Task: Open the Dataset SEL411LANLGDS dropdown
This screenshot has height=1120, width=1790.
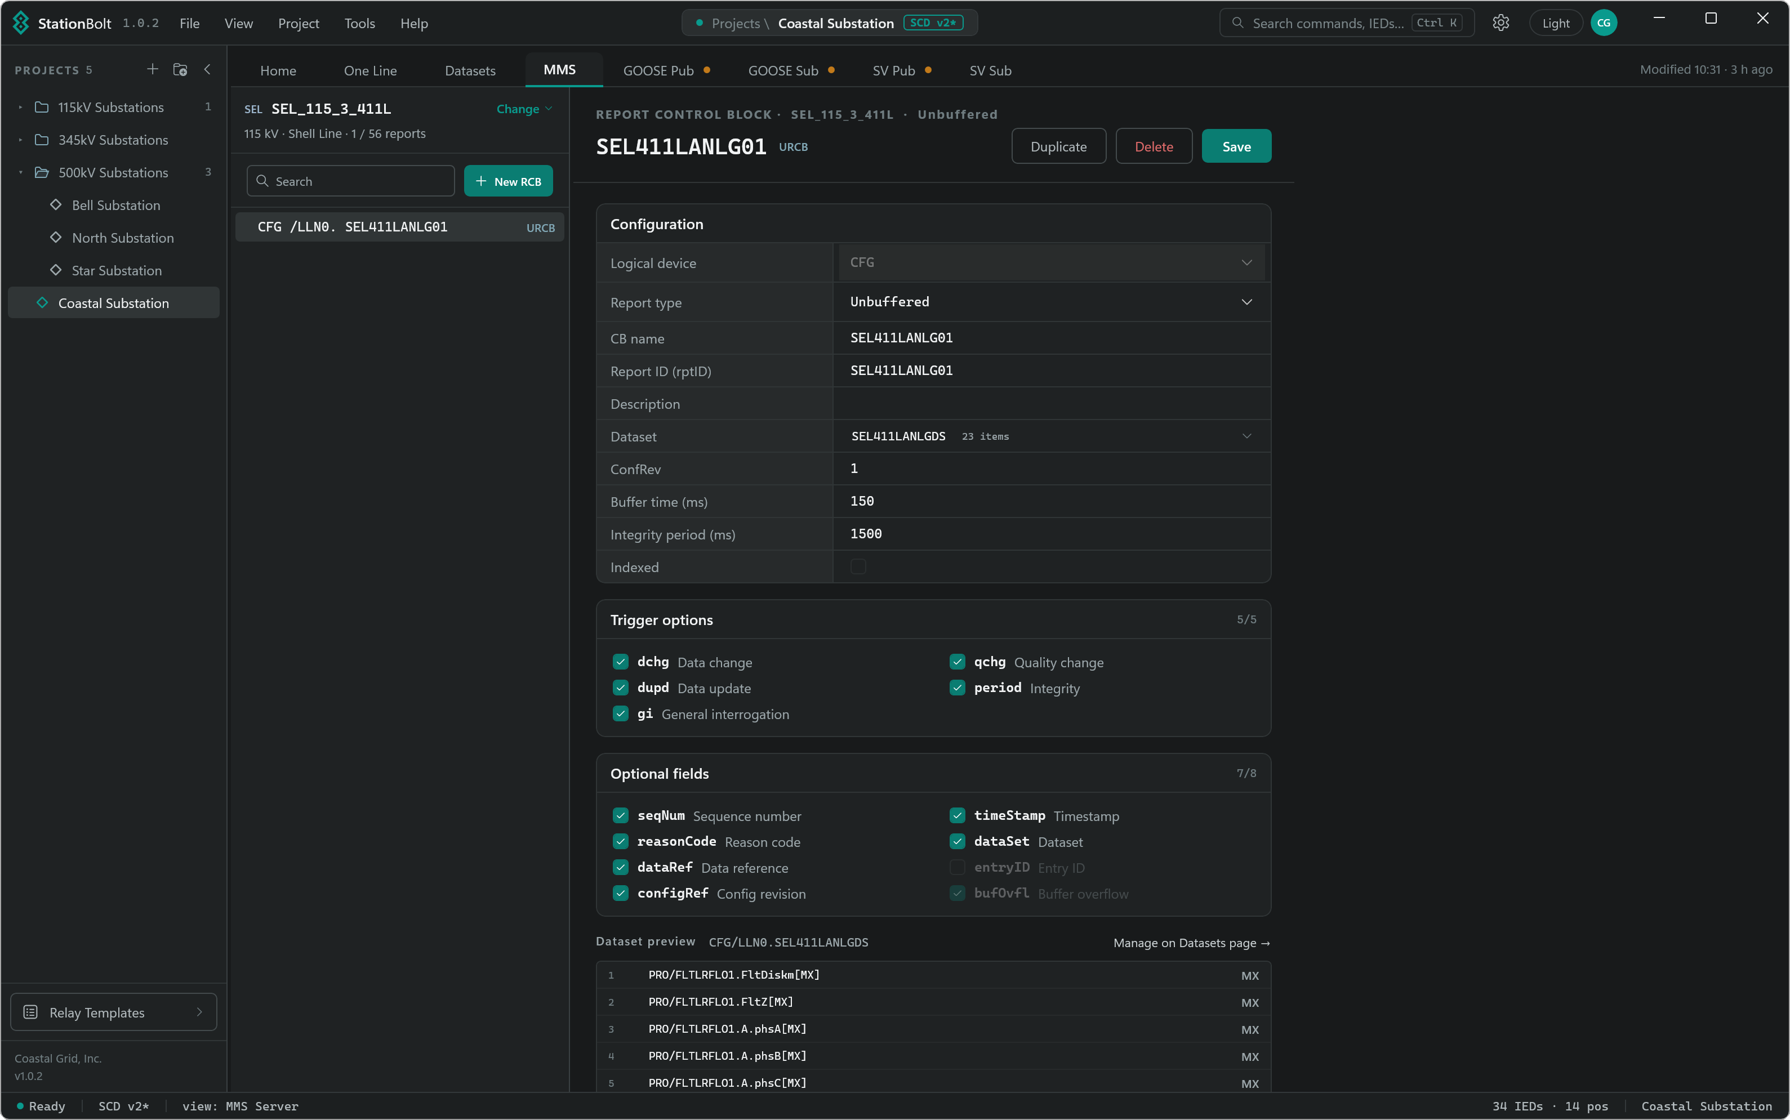Action: 1052,436
